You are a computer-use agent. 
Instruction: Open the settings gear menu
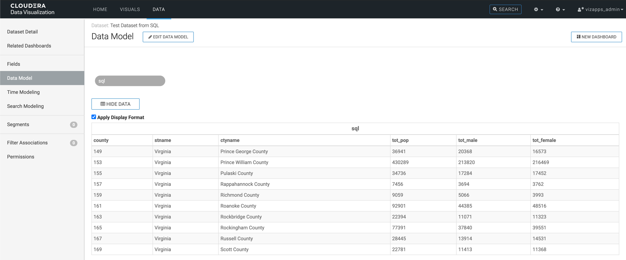[538, 9]
